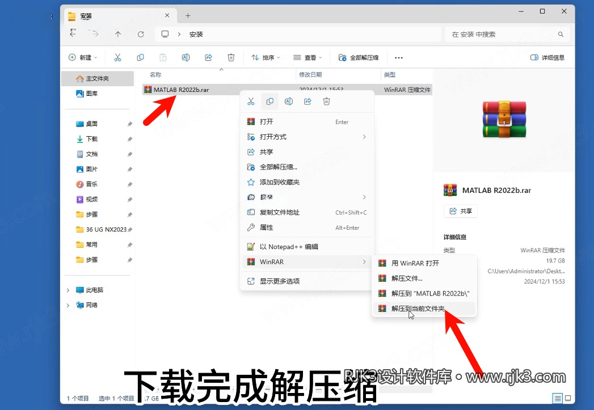
Task: Click the 全部解压缩 toolbar button
Action: point(359,57)
